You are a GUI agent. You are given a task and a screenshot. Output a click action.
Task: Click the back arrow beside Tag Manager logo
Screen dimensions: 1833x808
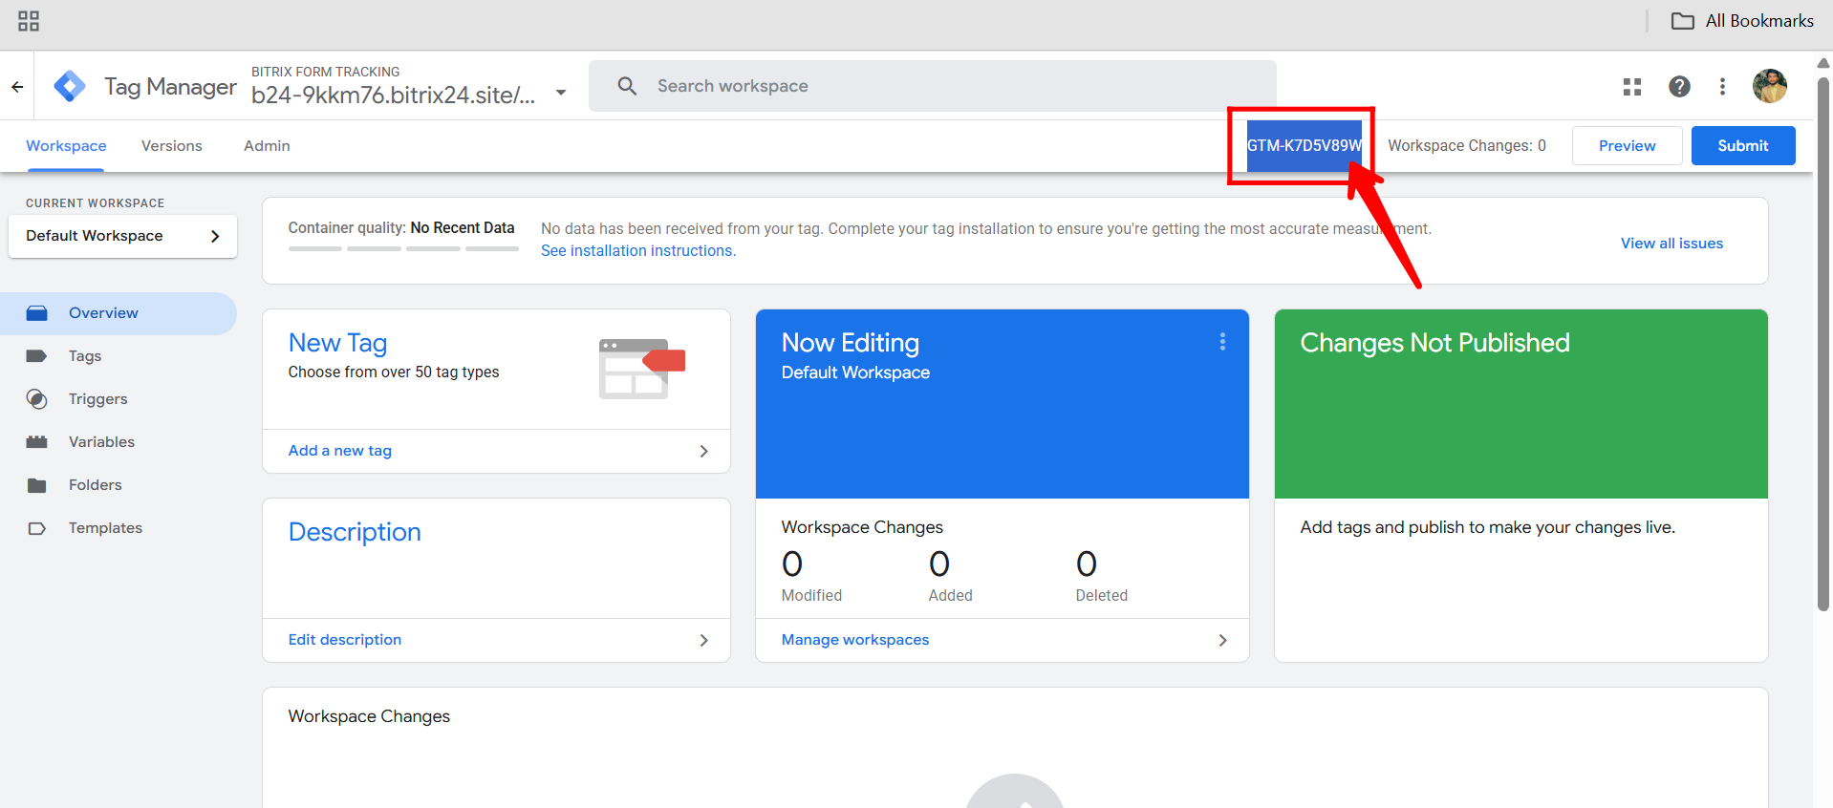point(17,87)
